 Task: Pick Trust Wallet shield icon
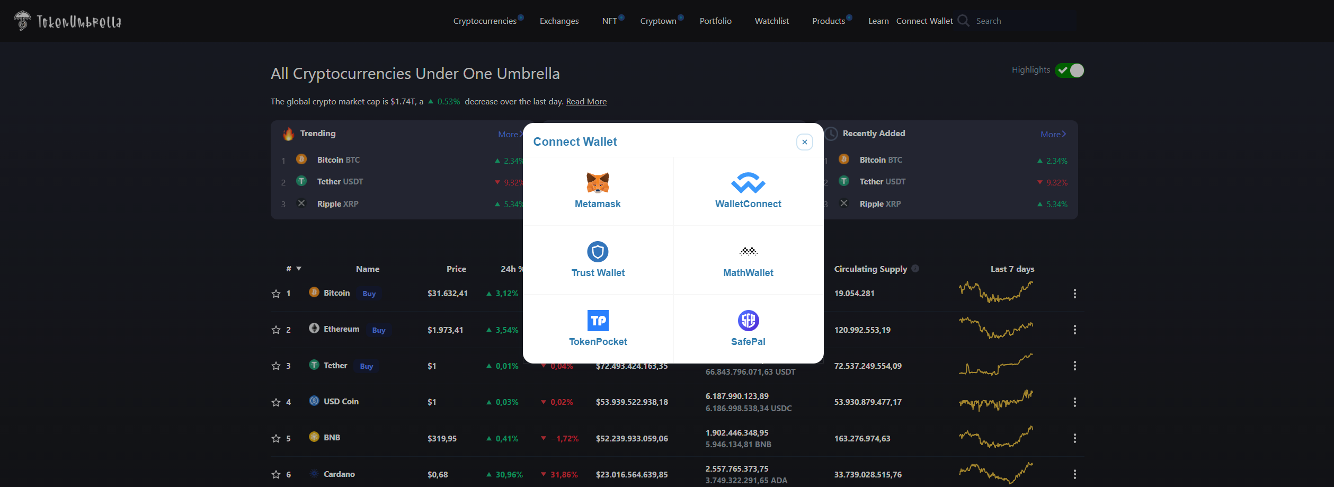coord(598,252)
